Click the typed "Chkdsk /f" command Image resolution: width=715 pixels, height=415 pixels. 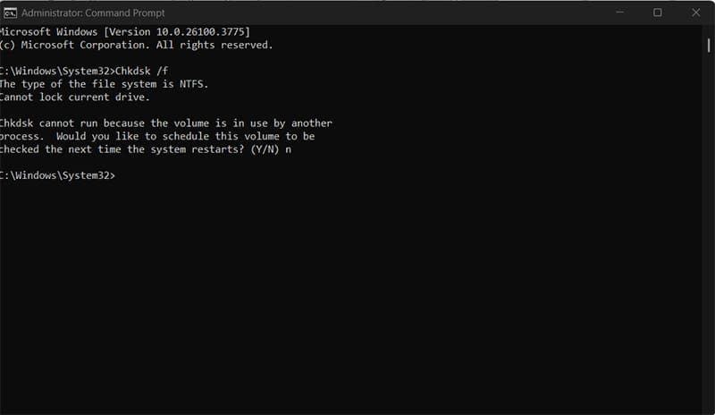(x=147, y=71)
